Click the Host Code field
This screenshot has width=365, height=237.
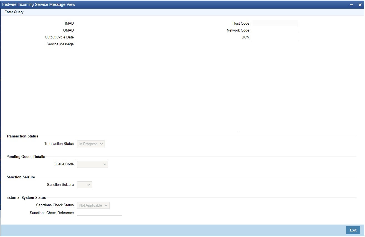click(275, 24)
